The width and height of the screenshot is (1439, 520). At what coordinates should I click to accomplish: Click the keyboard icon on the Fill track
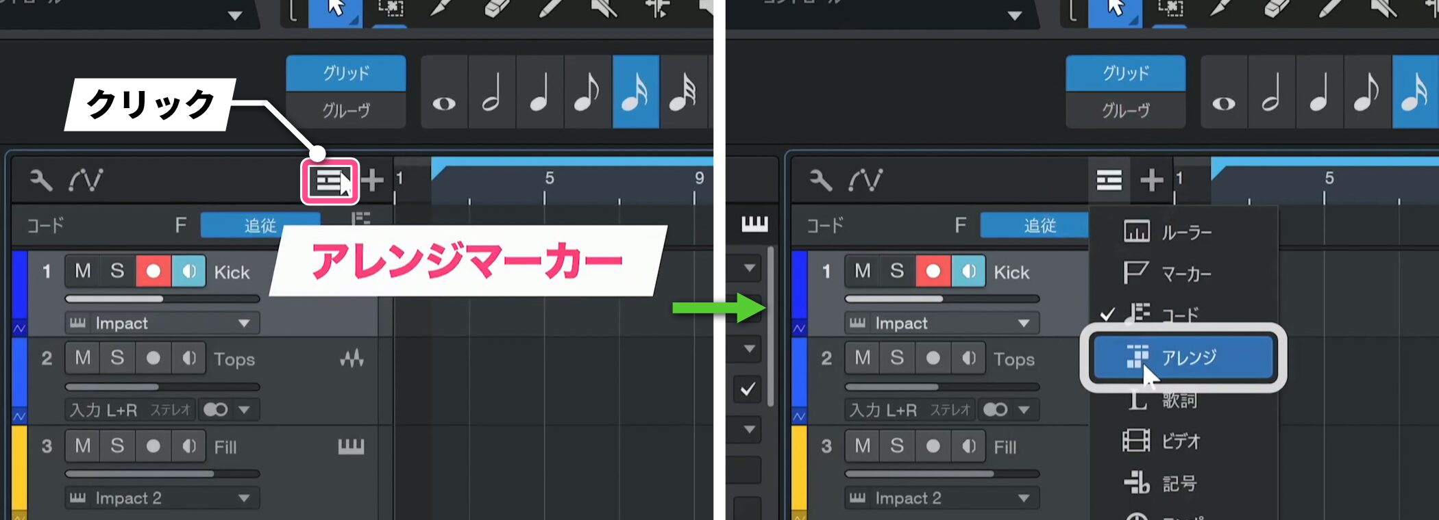(351, 447)
